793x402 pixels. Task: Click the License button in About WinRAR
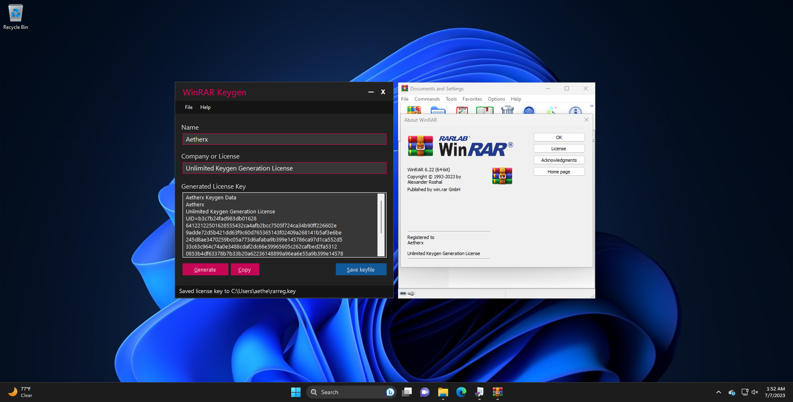coord(559,149)
